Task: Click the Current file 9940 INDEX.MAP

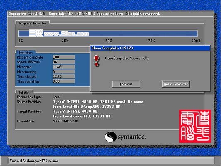Action: click(x=66, y=121)
